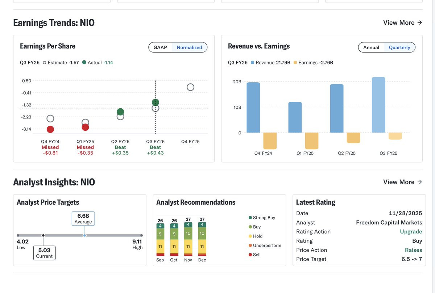Select Normalized earnings per share
The height and width of the screenshot is (293, 435).
click(x=189, y=47)
